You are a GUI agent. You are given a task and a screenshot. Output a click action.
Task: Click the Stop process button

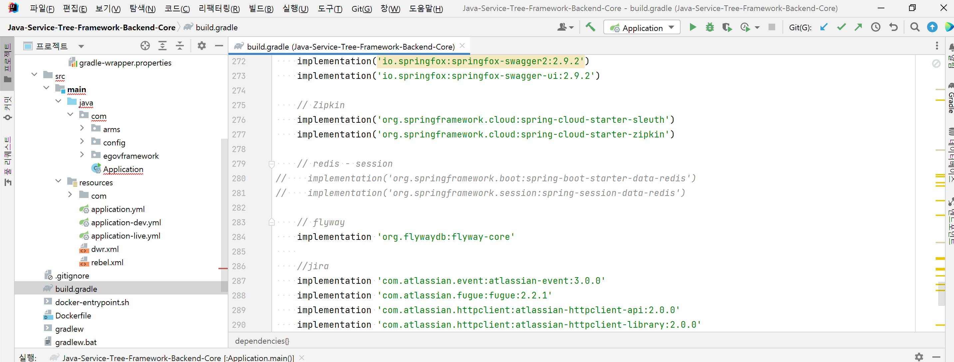click(772, 27)
